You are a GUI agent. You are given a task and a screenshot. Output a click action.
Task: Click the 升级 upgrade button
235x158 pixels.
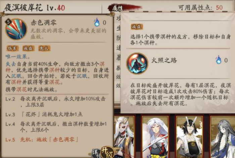(108, 152)
